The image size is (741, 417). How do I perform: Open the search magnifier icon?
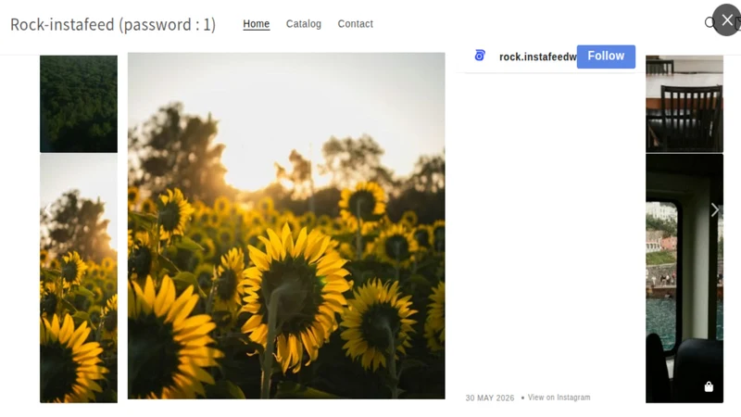710,22
